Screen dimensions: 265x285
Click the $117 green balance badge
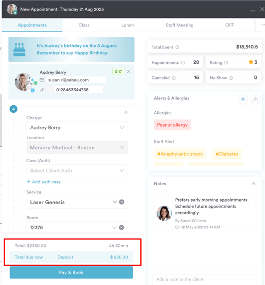coord(118,71)
